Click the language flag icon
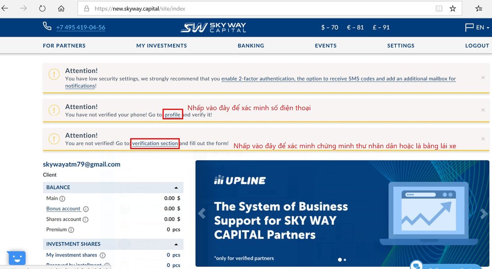Image resolution: width=492 pixels, height=269 pixels. [x=469, y=28]
